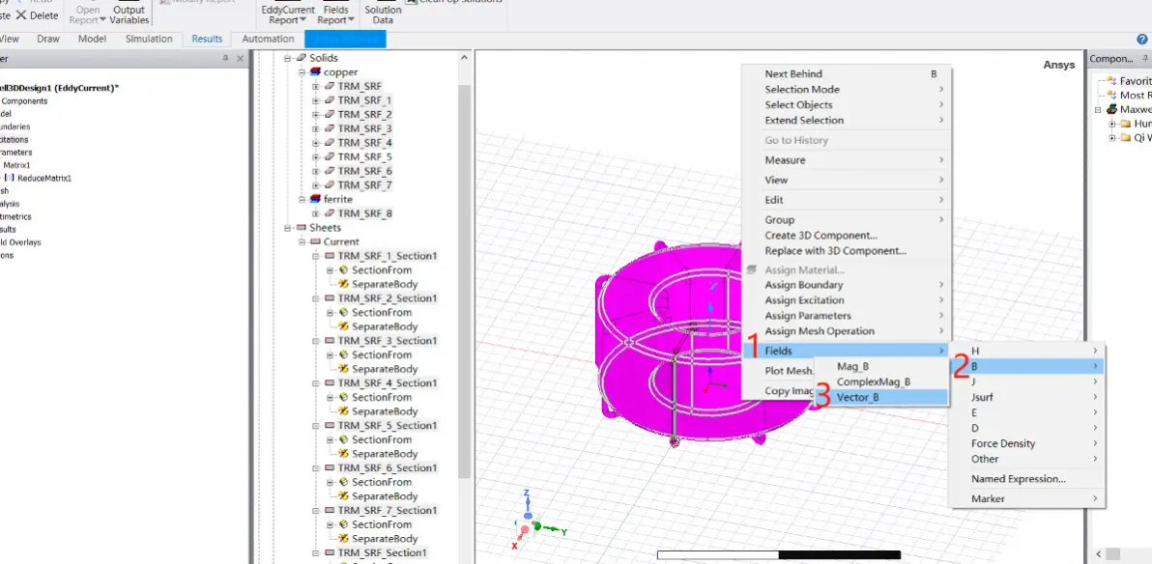This screenshot has width=1152, height=564.
Task: Switch to the Simulation ribbon tab
Action: click(149, 39)
